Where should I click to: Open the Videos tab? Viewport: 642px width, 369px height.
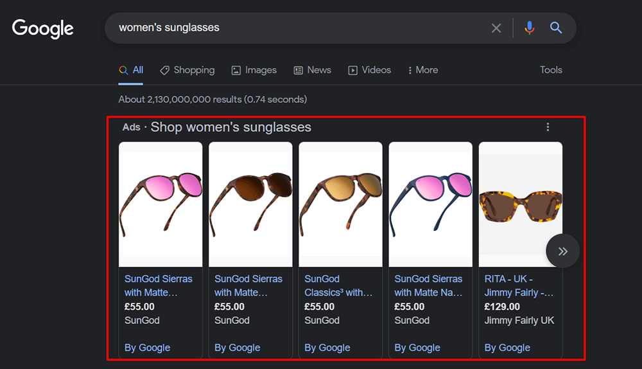click(369, 70)
